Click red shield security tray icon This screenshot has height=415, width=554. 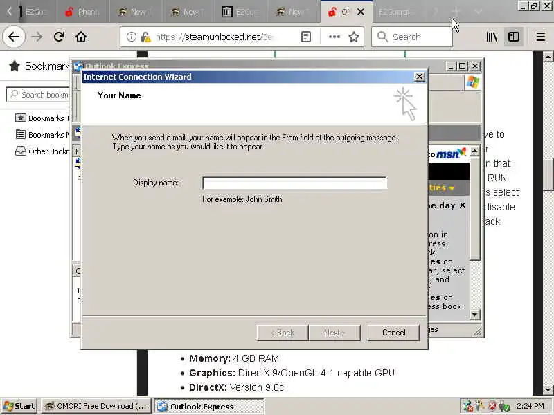pyautogui.click(x=492, y=406)
